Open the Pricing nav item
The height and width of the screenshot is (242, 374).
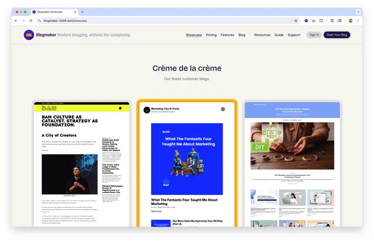pos(211,35)
